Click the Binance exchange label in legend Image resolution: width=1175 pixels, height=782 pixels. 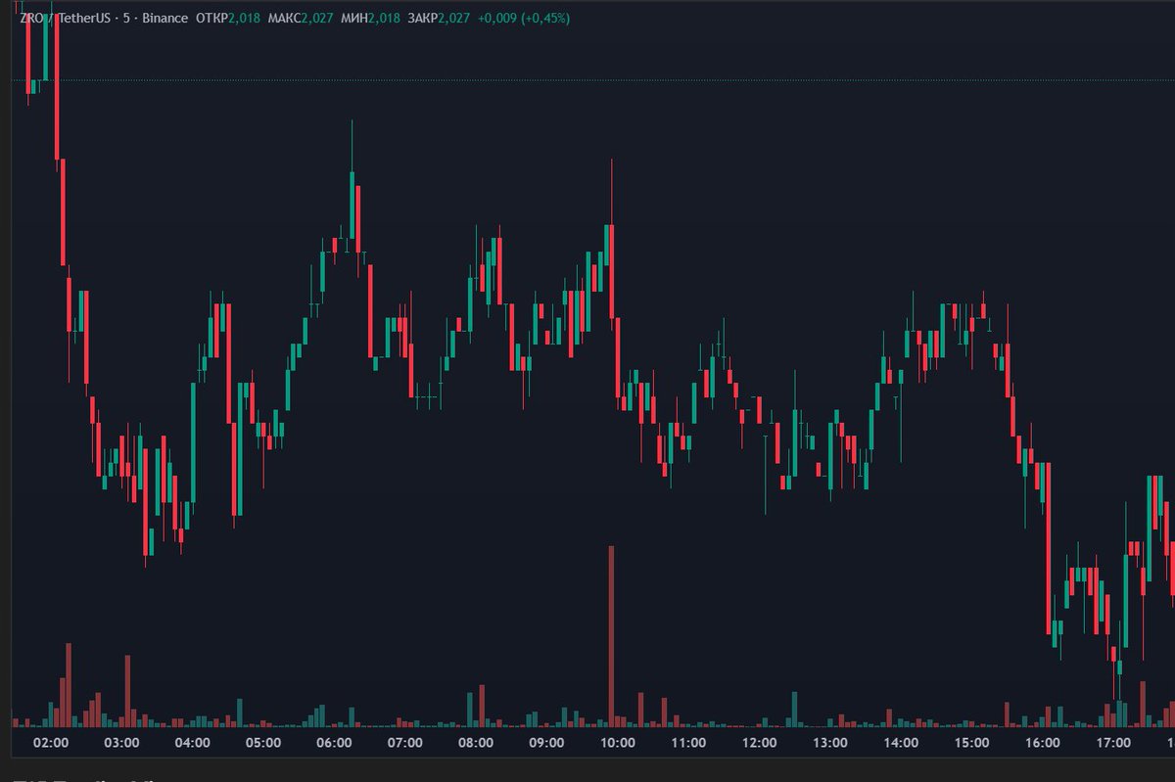(x=165, y=18)
